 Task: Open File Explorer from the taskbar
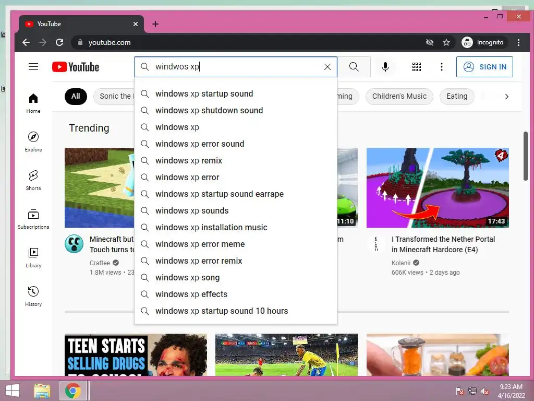point(42,391)
